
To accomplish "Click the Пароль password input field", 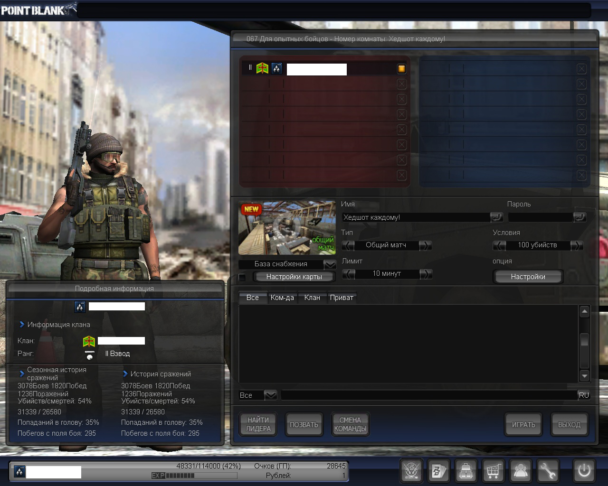I will [x=540, y=217].
